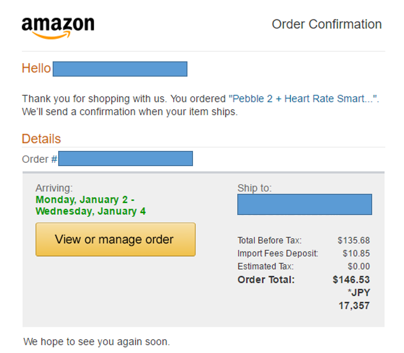Click the Import Fees Deposit amount $10.85
The width and height of the screenshot is (404, 353).
point(356,253)
